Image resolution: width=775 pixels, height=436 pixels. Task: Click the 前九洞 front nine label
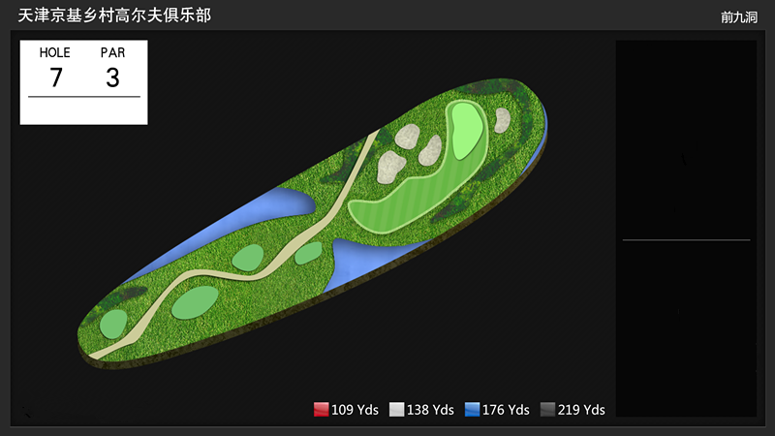pos(738,17)
